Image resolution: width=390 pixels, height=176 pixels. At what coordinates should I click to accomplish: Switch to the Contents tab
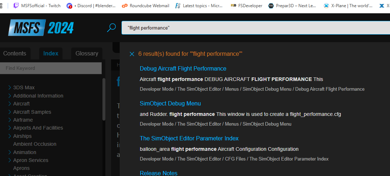click(15, 54)
